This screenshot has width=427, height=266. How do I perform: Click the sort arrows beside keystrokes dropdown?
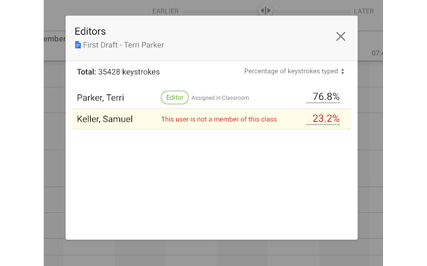pos(343,71)
